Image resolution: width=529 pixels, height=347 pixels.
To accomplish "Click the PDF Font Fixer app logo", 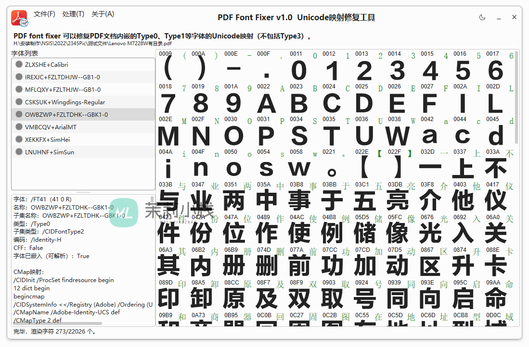I will tap(19, 17).
